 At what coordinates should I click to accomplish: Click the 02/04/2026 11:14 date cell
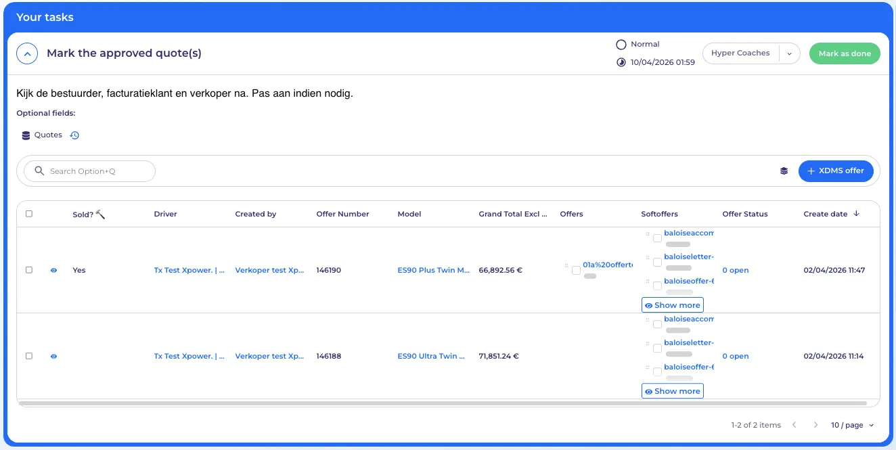[834, 356]
